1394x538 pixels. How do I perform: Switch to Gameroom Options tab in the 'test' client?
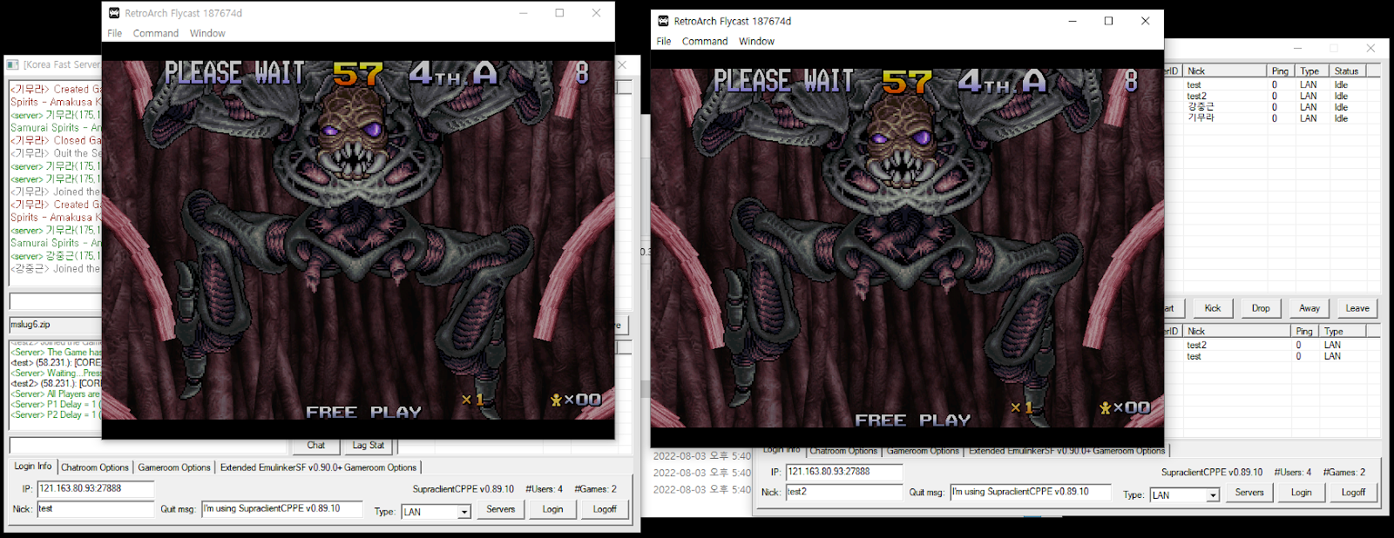(174, 467)
